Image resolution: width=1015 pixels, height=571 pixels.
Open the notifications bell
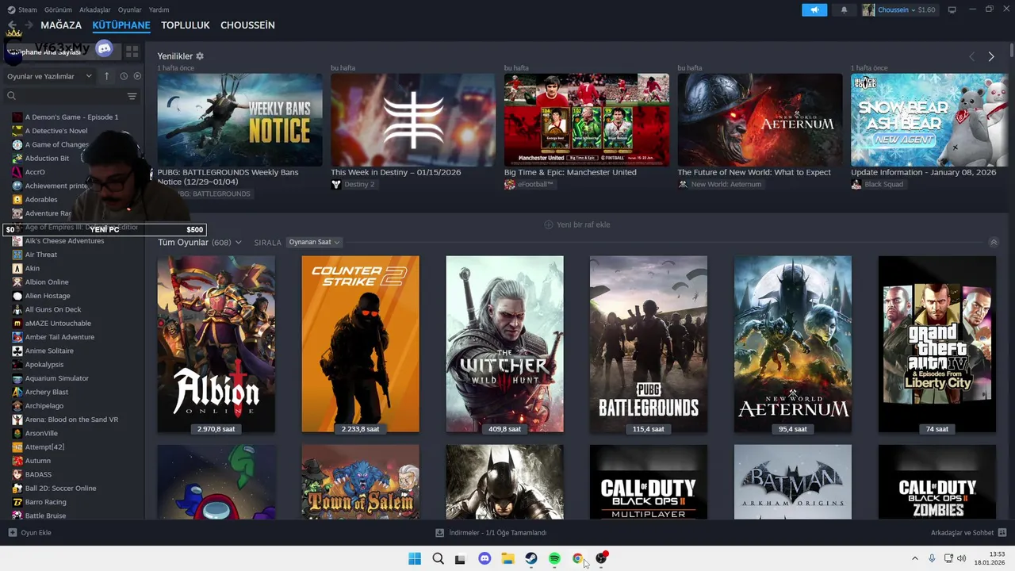tap(844, 10)
